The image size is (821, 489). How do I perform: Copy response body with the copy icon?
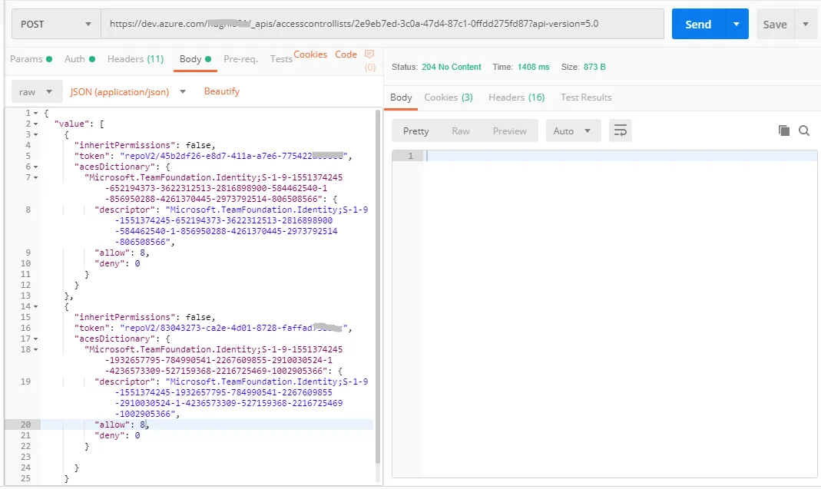tap(783, 131)
